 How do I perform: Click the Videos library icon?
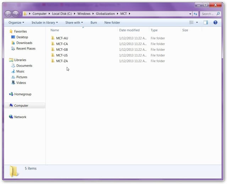(x=13, y=83)
